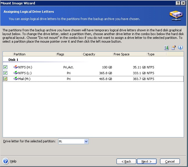Image resolution: width=188 pixels, height=167 pixels.
Task: Click the Mail (M:) partition drive icon
Action: point(16,79)
